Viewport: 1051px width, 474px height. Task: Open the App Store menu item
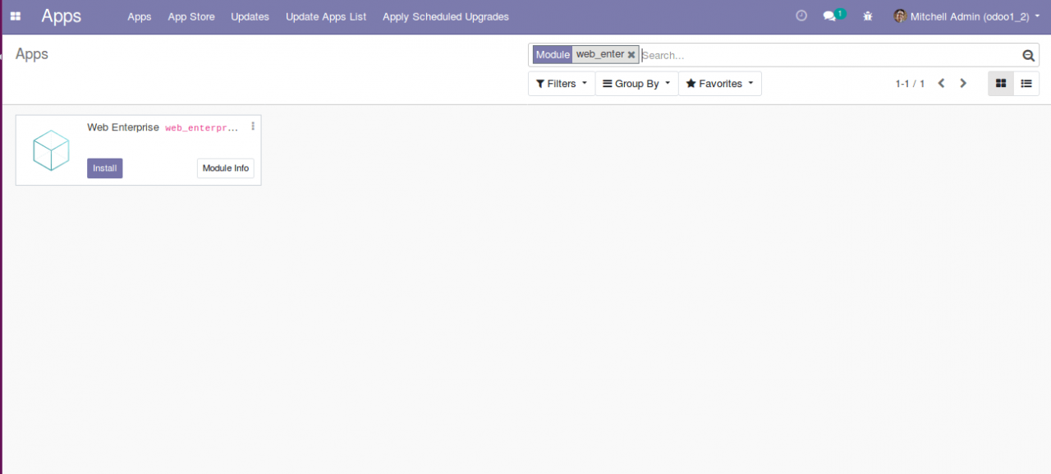[x=190, y=16]
